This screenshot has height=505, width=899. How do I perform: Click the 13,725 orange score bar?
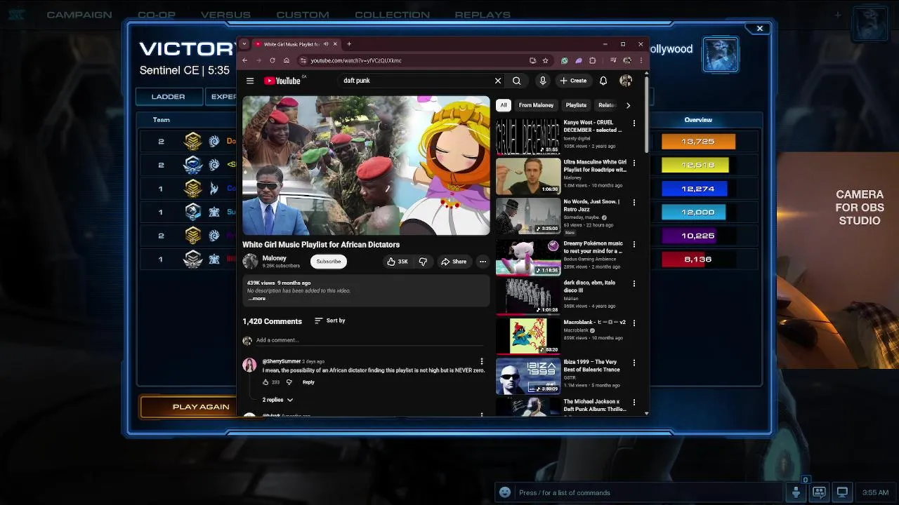coord(698,142)
